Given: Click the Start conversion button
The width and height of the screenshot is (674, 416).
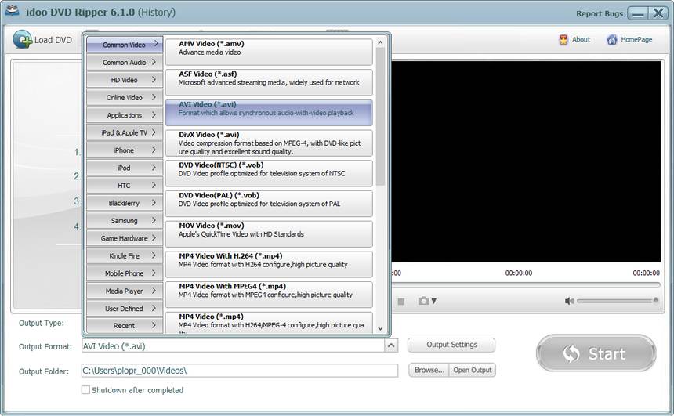Looking at the screenshot, I should [x=596, y=353].
